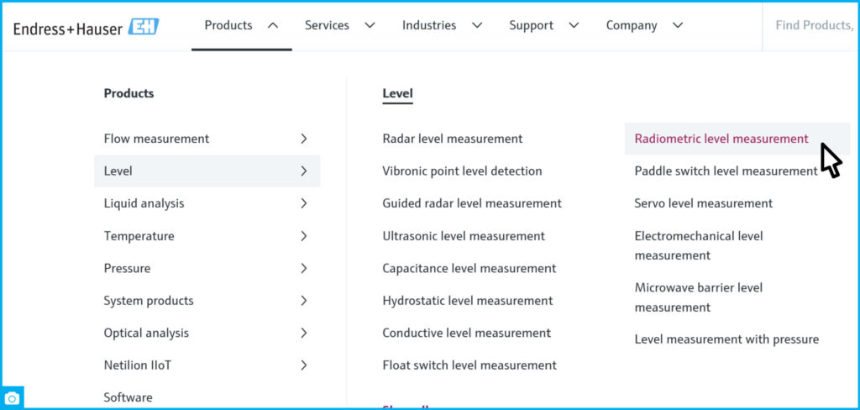Choose Servo level measurement link
The image size is (860, 410).
(703, 203)
